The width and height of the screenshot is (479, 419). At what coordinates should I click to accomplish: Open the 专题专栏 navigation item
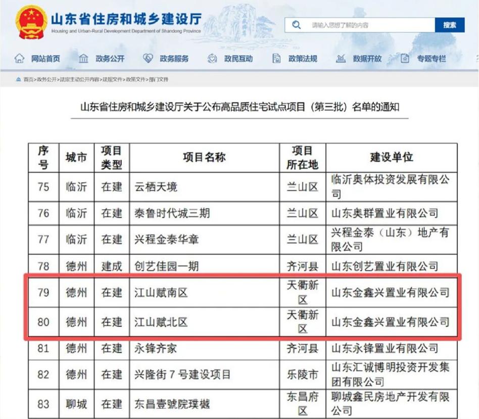coord(432,58)
